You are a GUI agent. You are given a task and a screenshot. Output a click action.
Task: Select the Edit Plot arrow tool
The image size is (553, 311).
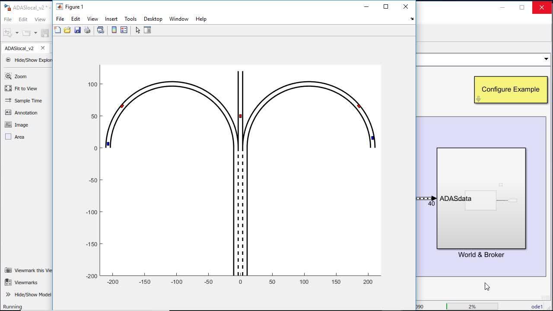point(138,30)
